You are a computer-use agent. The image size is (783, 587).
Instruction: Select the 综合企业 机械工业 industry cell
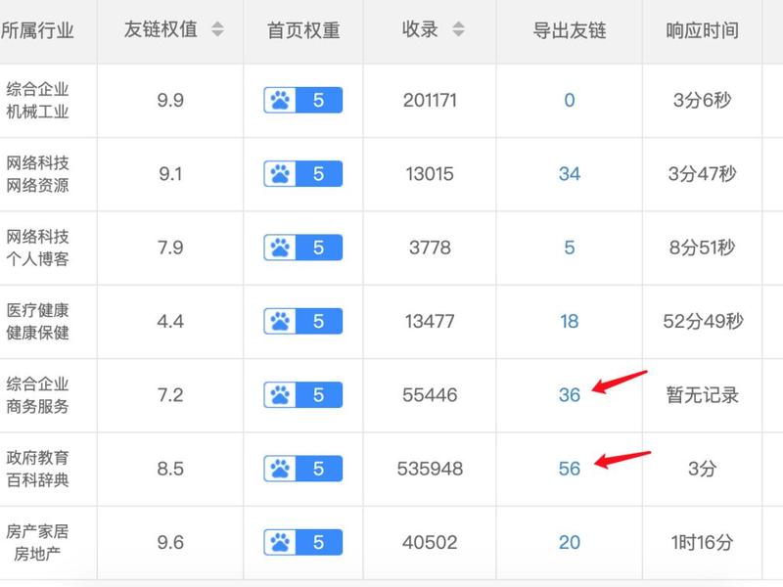tap(37, 101)
